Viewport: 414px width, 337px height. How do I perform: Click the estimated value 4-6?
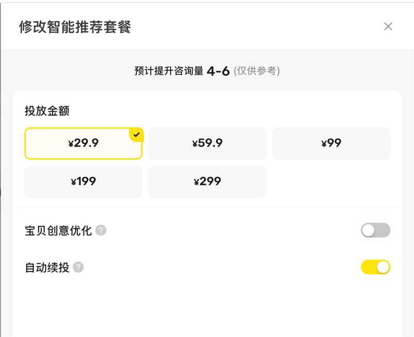(x=218, y=71)
